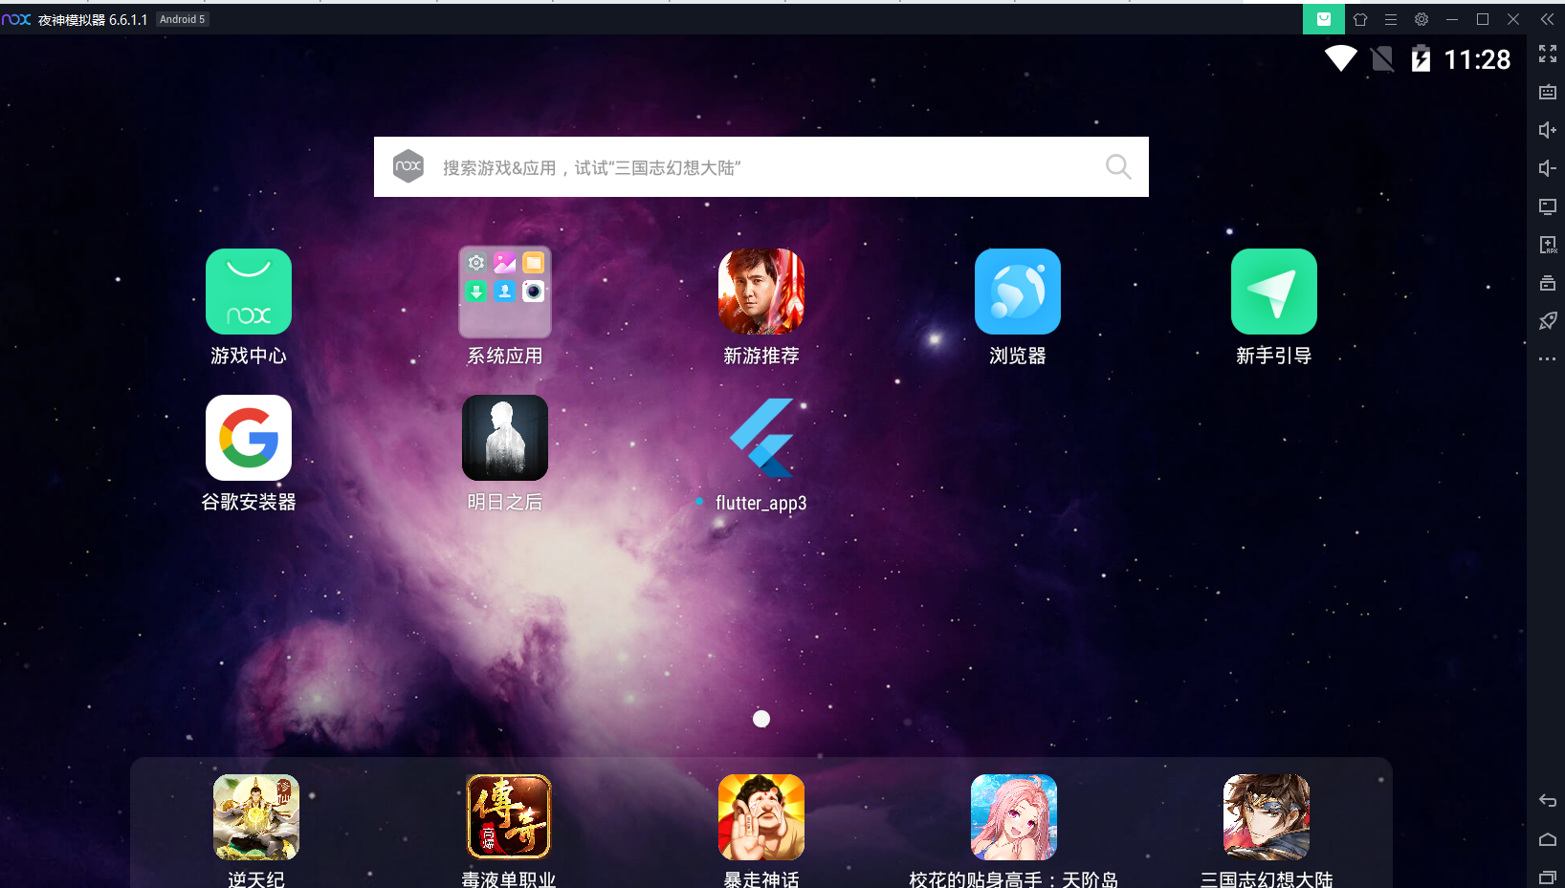Open Nox settings gear
1565x888 pixels.
pyautogui.click(x=1422, y=19)
